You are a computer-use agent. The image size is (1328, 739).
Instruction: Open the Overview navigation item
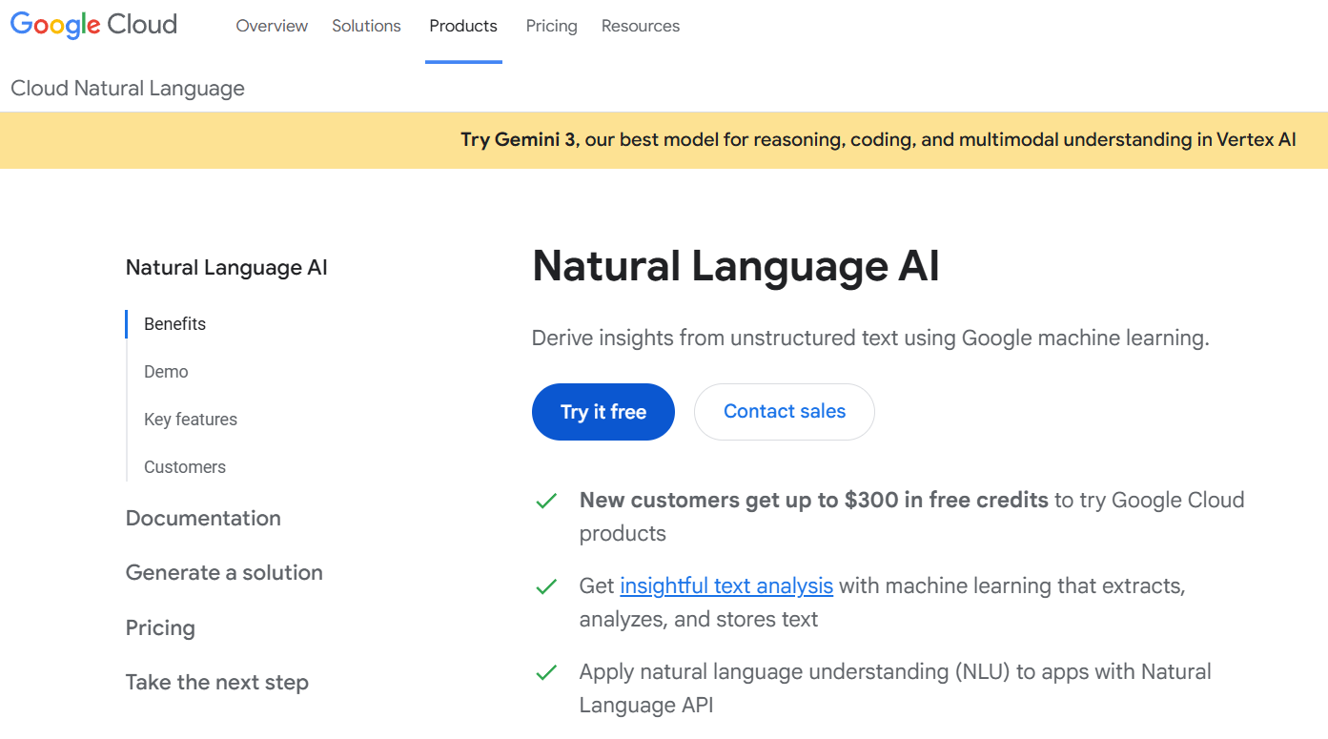coord(271,26)
